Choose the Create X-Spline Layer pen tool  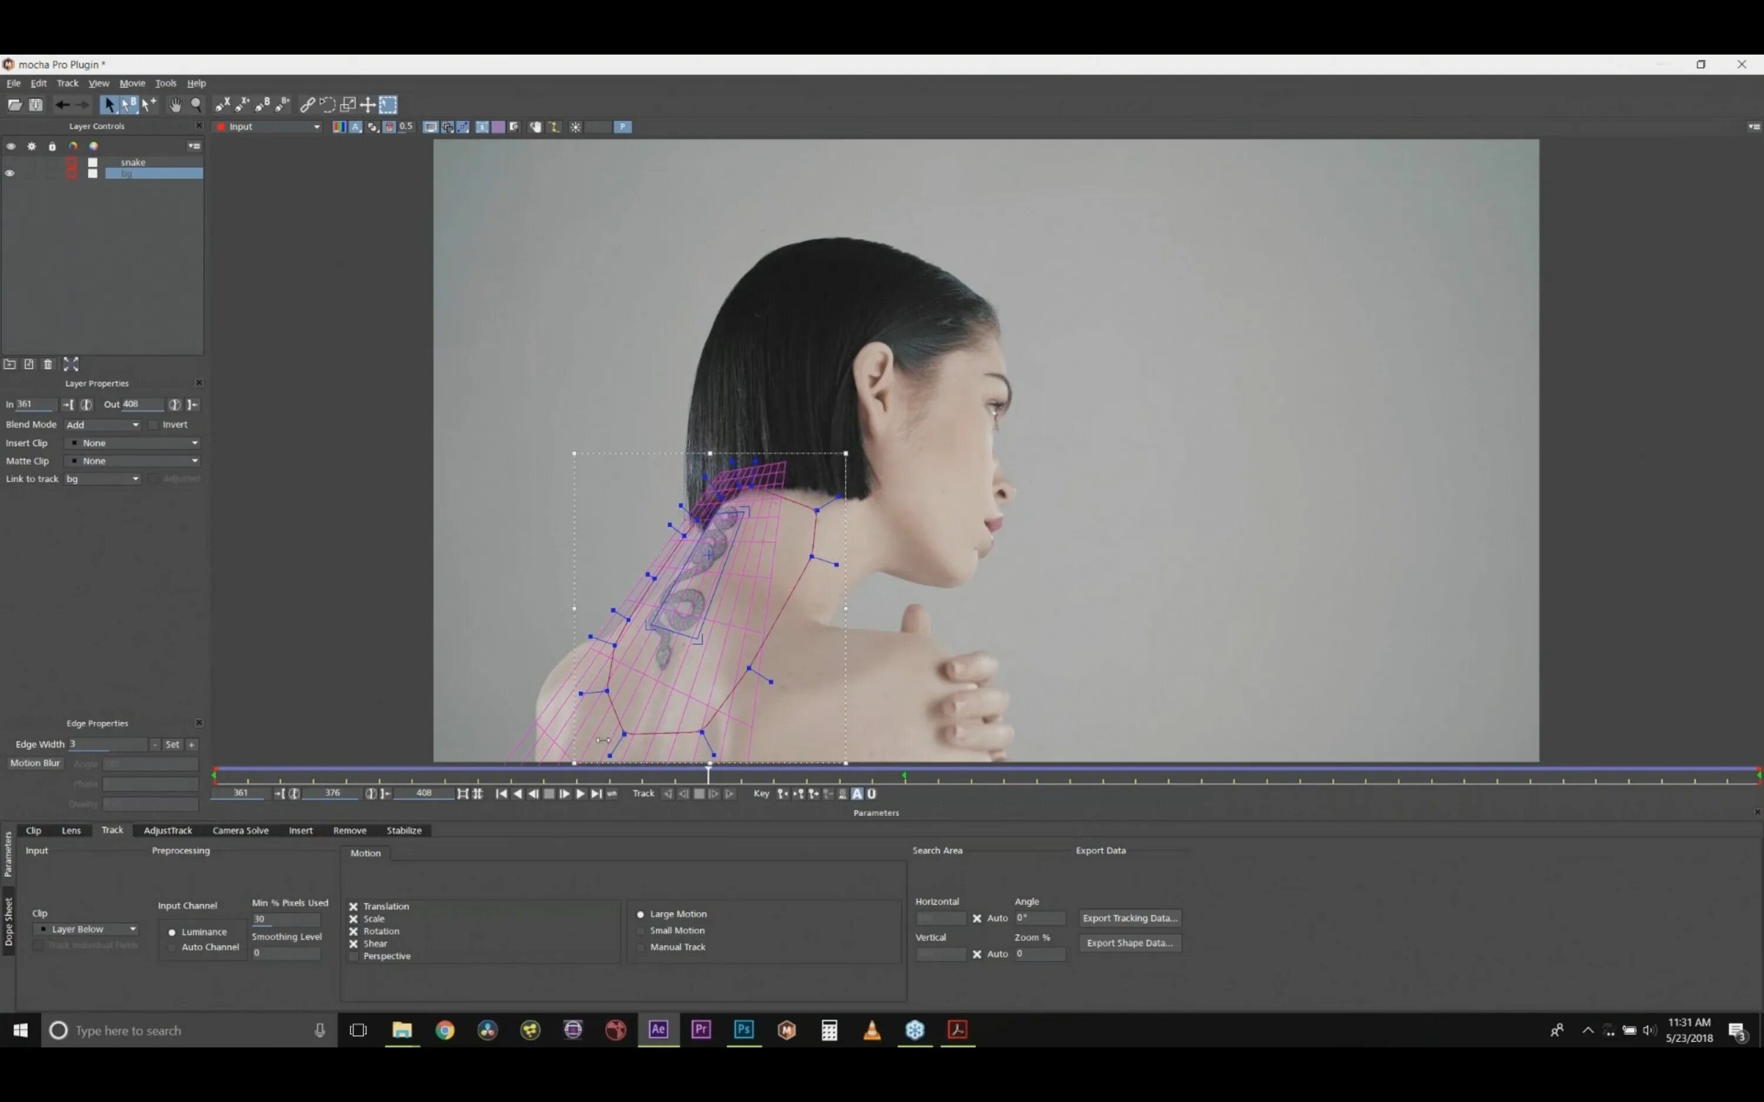pyautogui.click(x=222, y=105)
